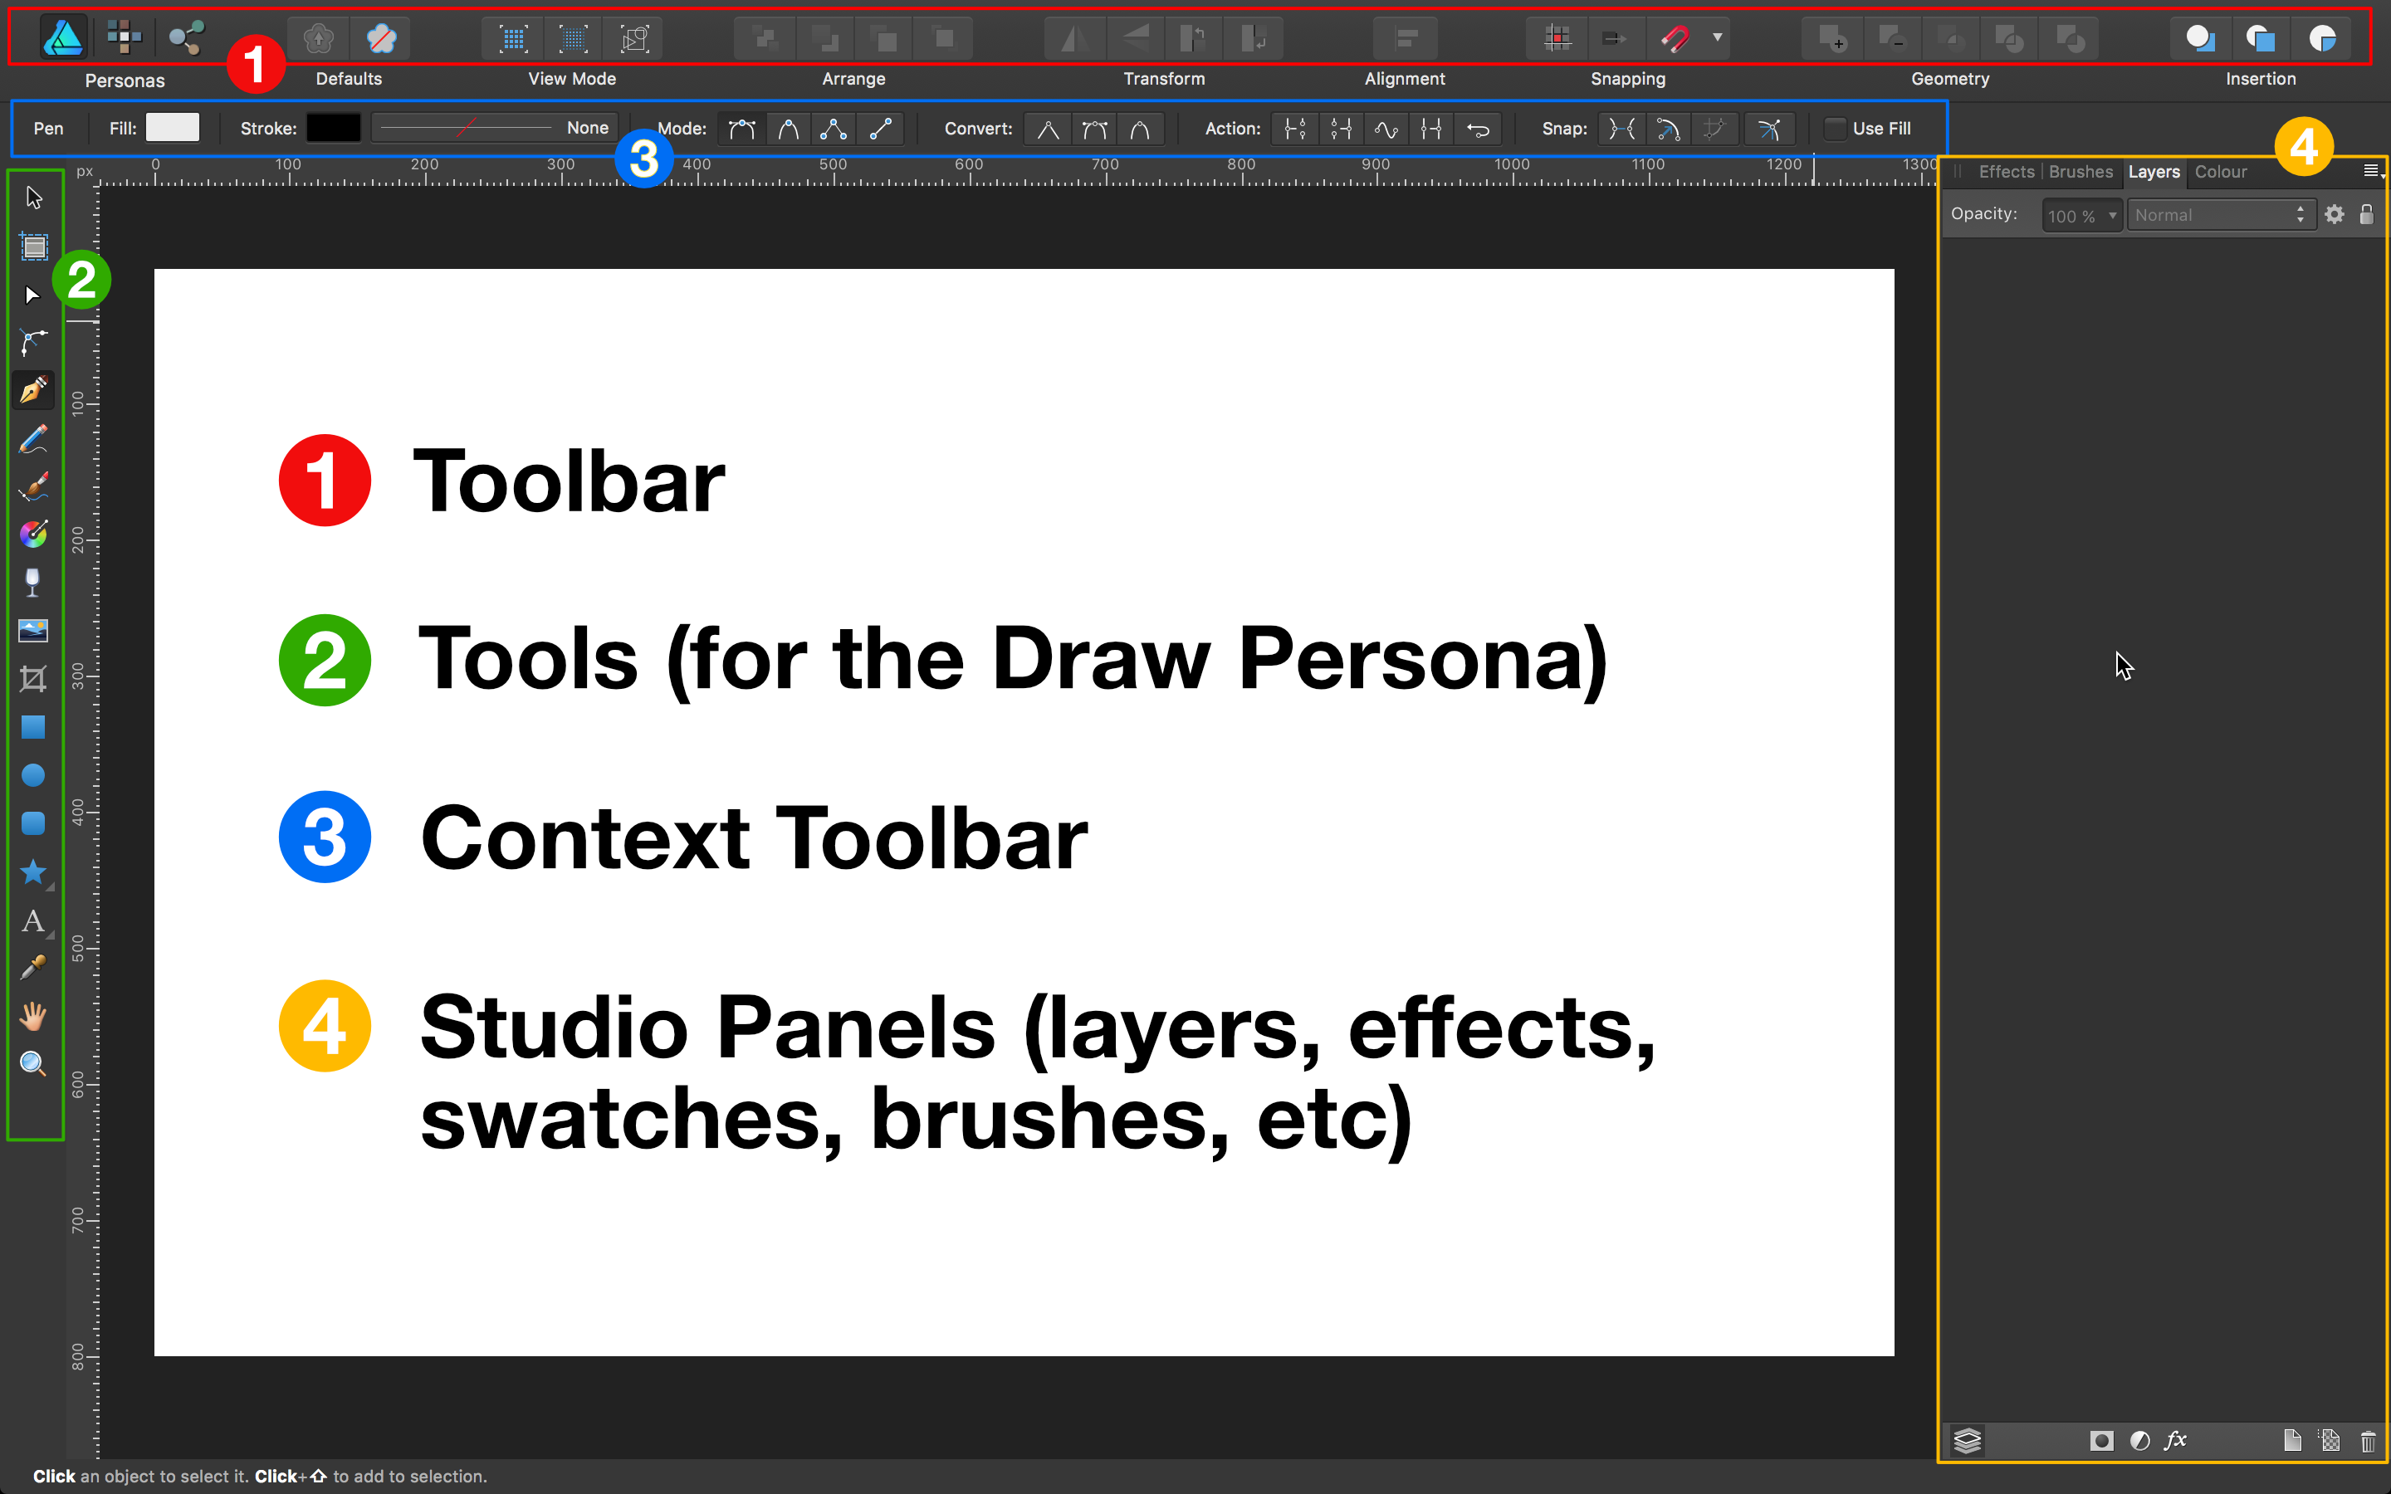Toggle the lock layer button
Viewport: 2391px width, 1494px height.
click(x=2367, y=213)
